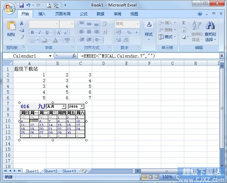Open the font name combo box
Image resolution: width=227 pixels, height=183 pixels.
(44, 24)
